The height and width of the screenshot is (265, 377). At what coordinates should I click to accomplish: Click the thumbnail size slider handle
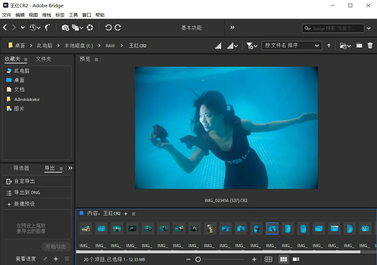(198, 259)
